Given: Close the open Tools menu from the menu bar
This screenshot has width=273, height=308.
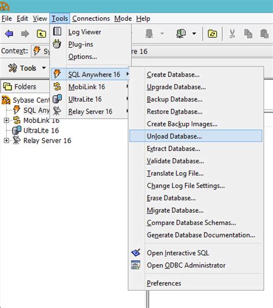Looking at the screenshot, I should pos(60,18).
